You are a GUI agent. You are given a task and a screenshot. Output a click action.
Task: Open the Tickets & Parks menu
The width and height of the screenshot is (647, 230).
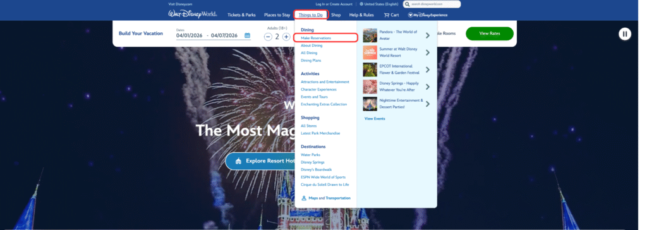[x=241, y=15]
